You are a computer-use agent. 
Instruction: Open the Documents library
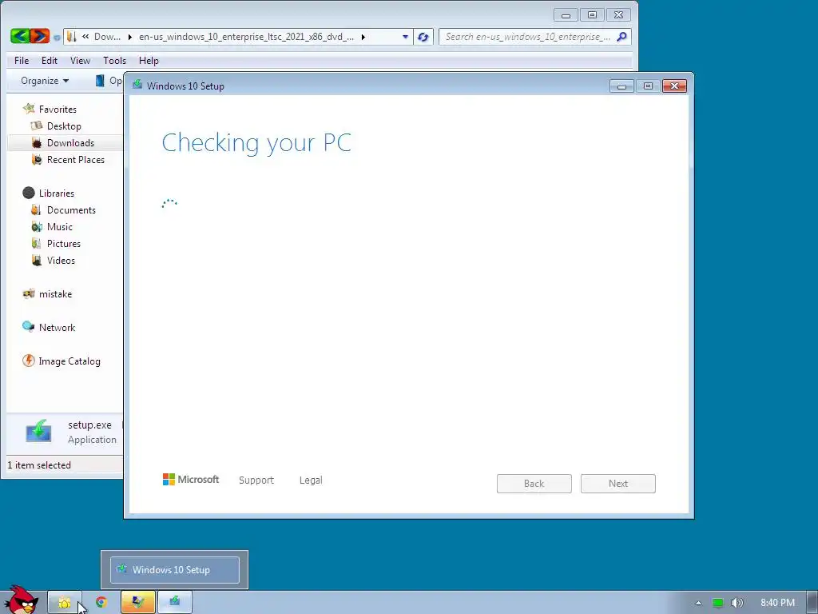[x=71, y=210]
